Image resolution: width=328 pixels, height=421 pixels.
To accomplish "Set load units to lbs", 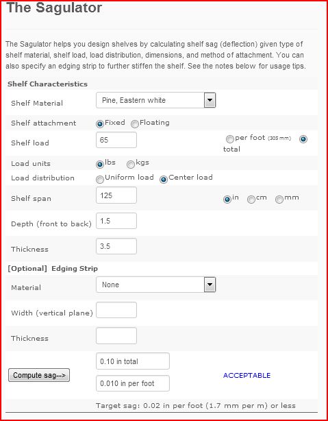I will point(100,164).
